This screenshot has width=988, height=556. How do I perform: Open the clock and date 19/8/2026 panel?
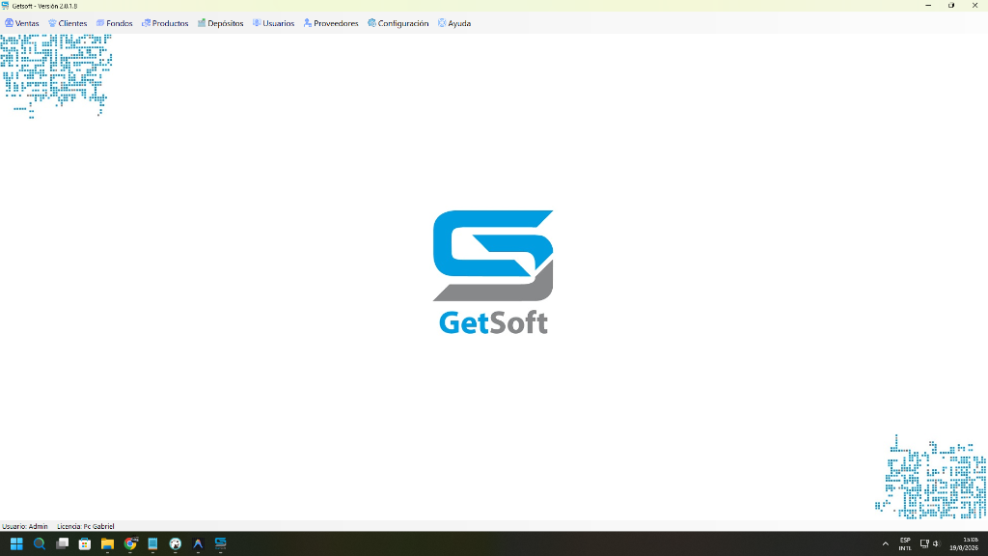(964, 543)
